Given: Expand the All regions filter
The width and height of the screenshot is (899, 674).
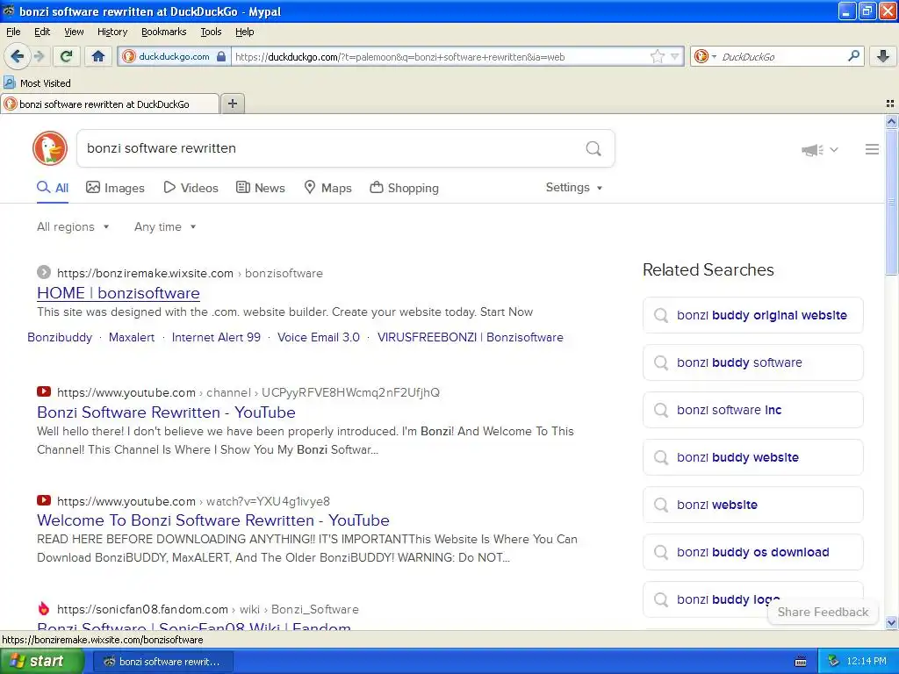Looking at the screenshot, I should [73, 227].
